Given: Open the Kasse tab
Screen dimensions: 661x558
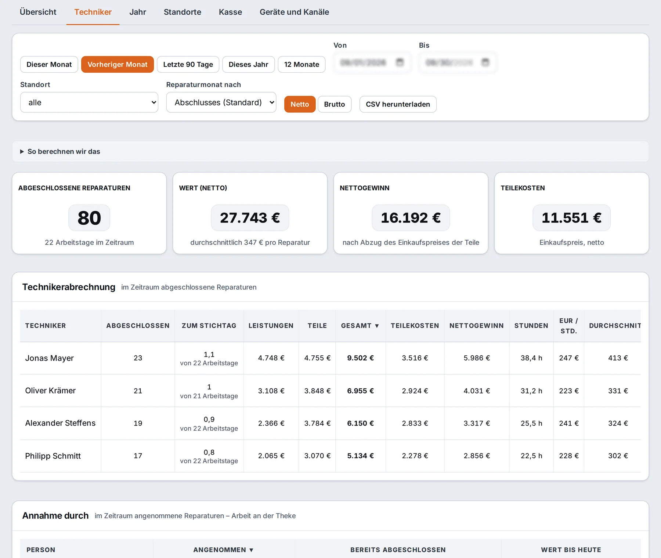Looking at the screenshot, I should (230, 12).
